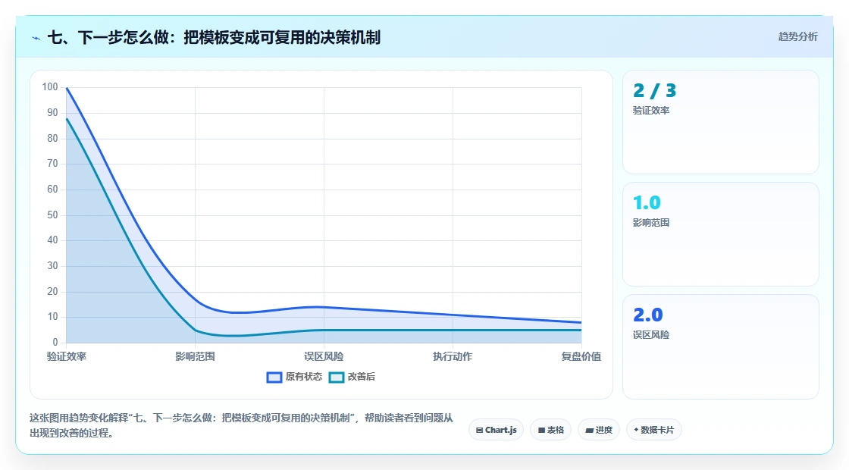This screenshot has height=470, width=849.
Task: Select the Chart.js tag
Action: pyautogui.click(x=496, y=430)
